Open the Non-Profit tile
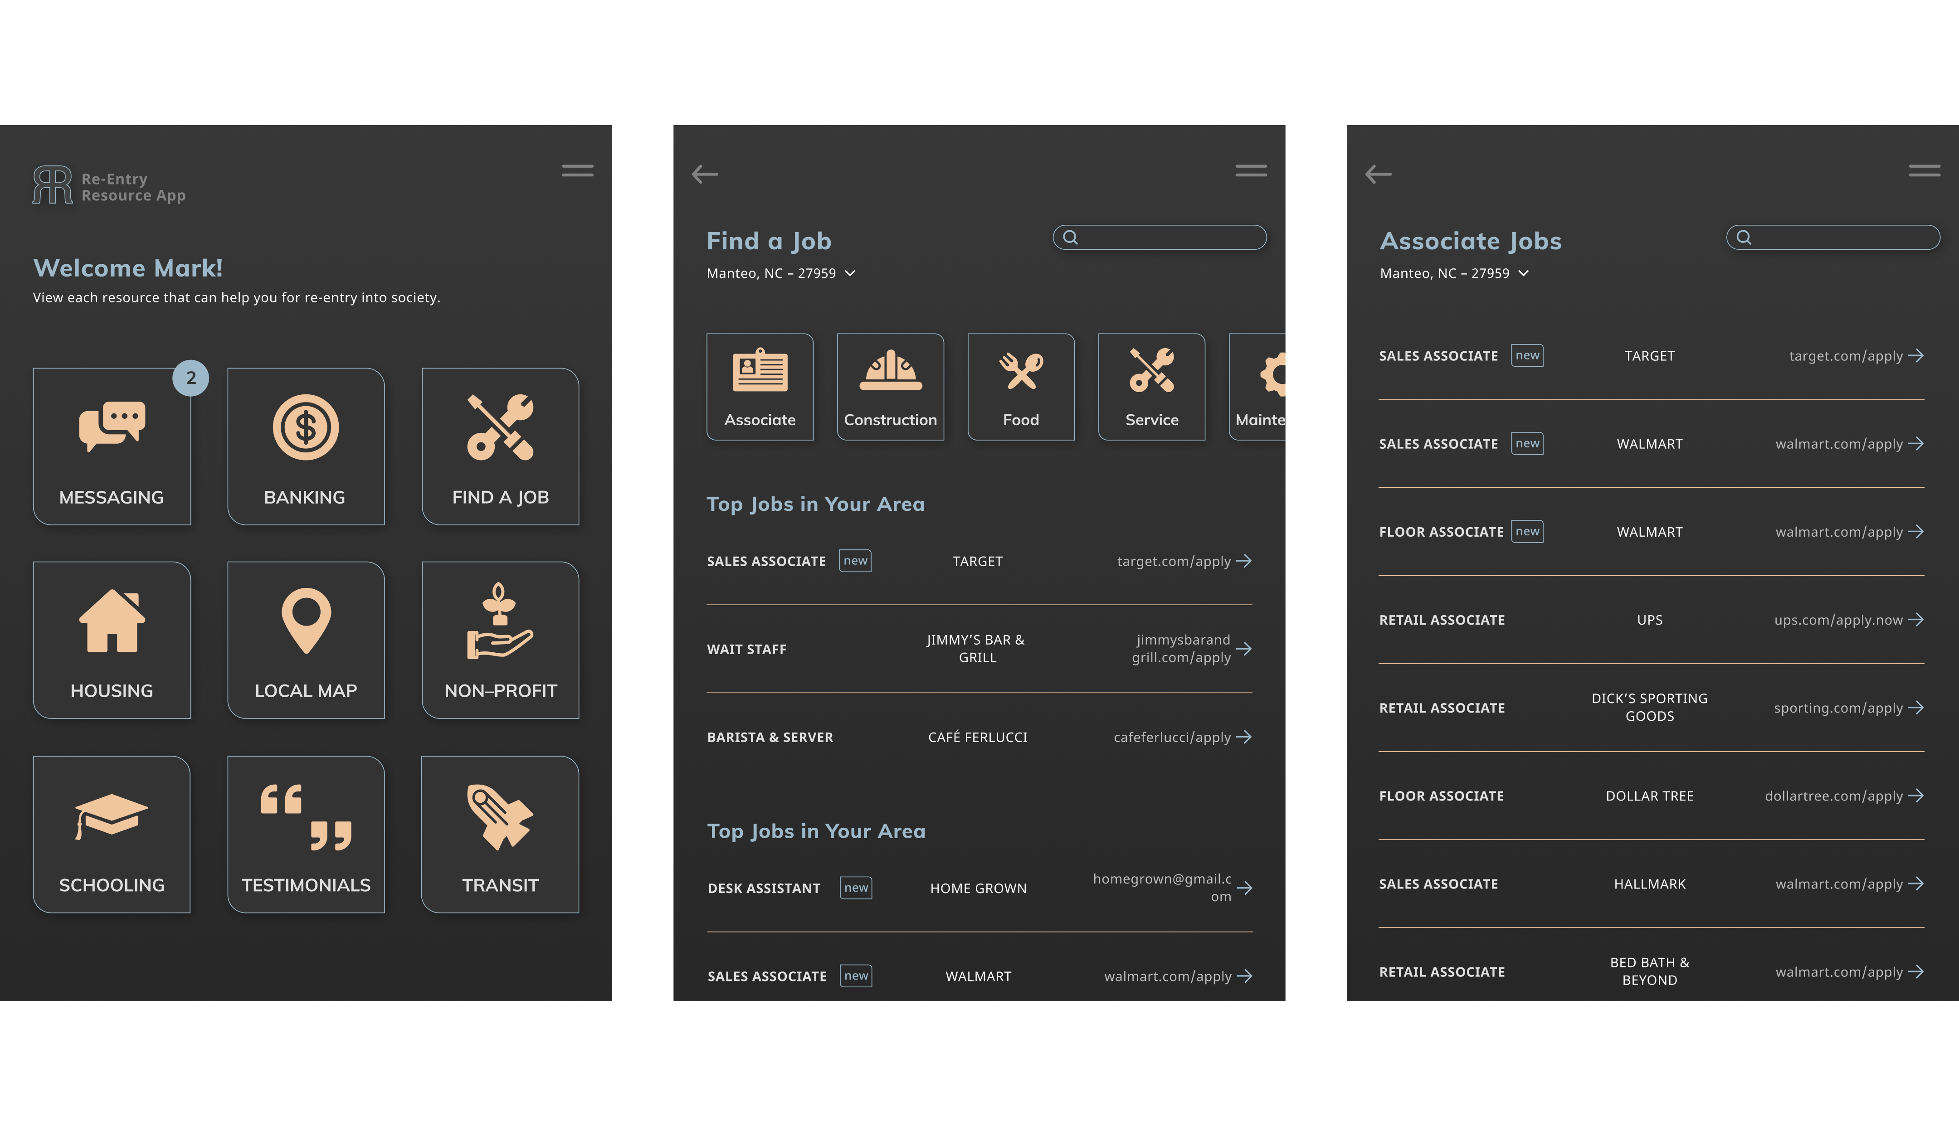Screen dimensions: 1959x1126 500,640
